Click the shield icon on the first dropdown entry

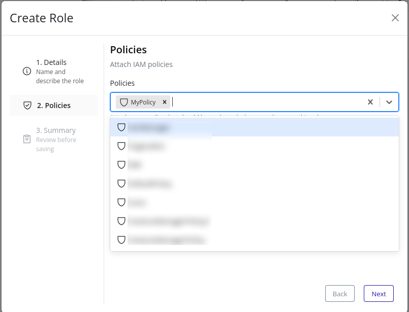[x=121, y=127]
